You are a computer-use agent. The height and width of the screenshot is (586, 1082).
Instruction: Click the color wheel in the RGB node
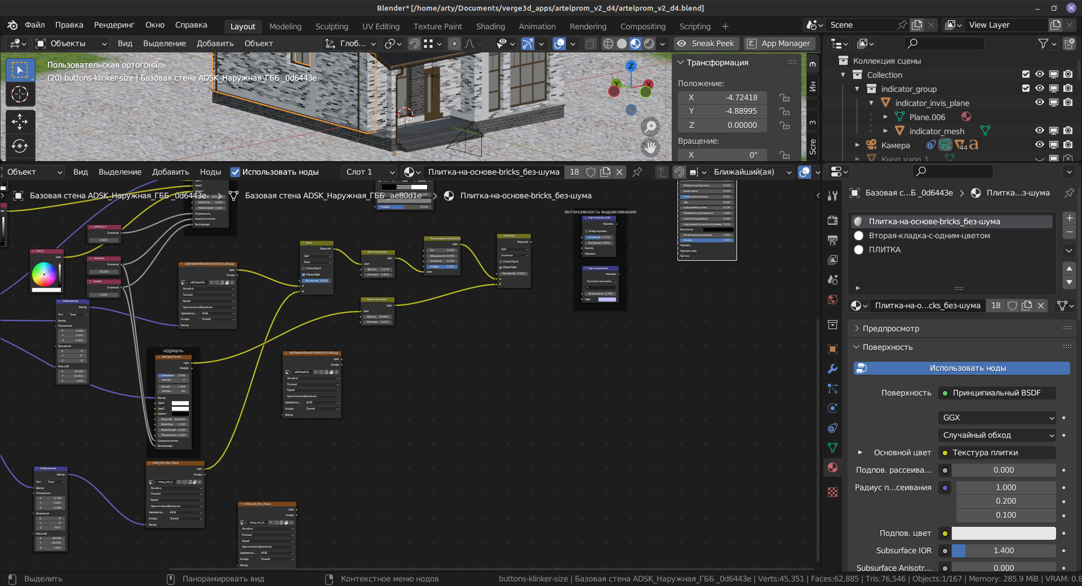[44, 274]
